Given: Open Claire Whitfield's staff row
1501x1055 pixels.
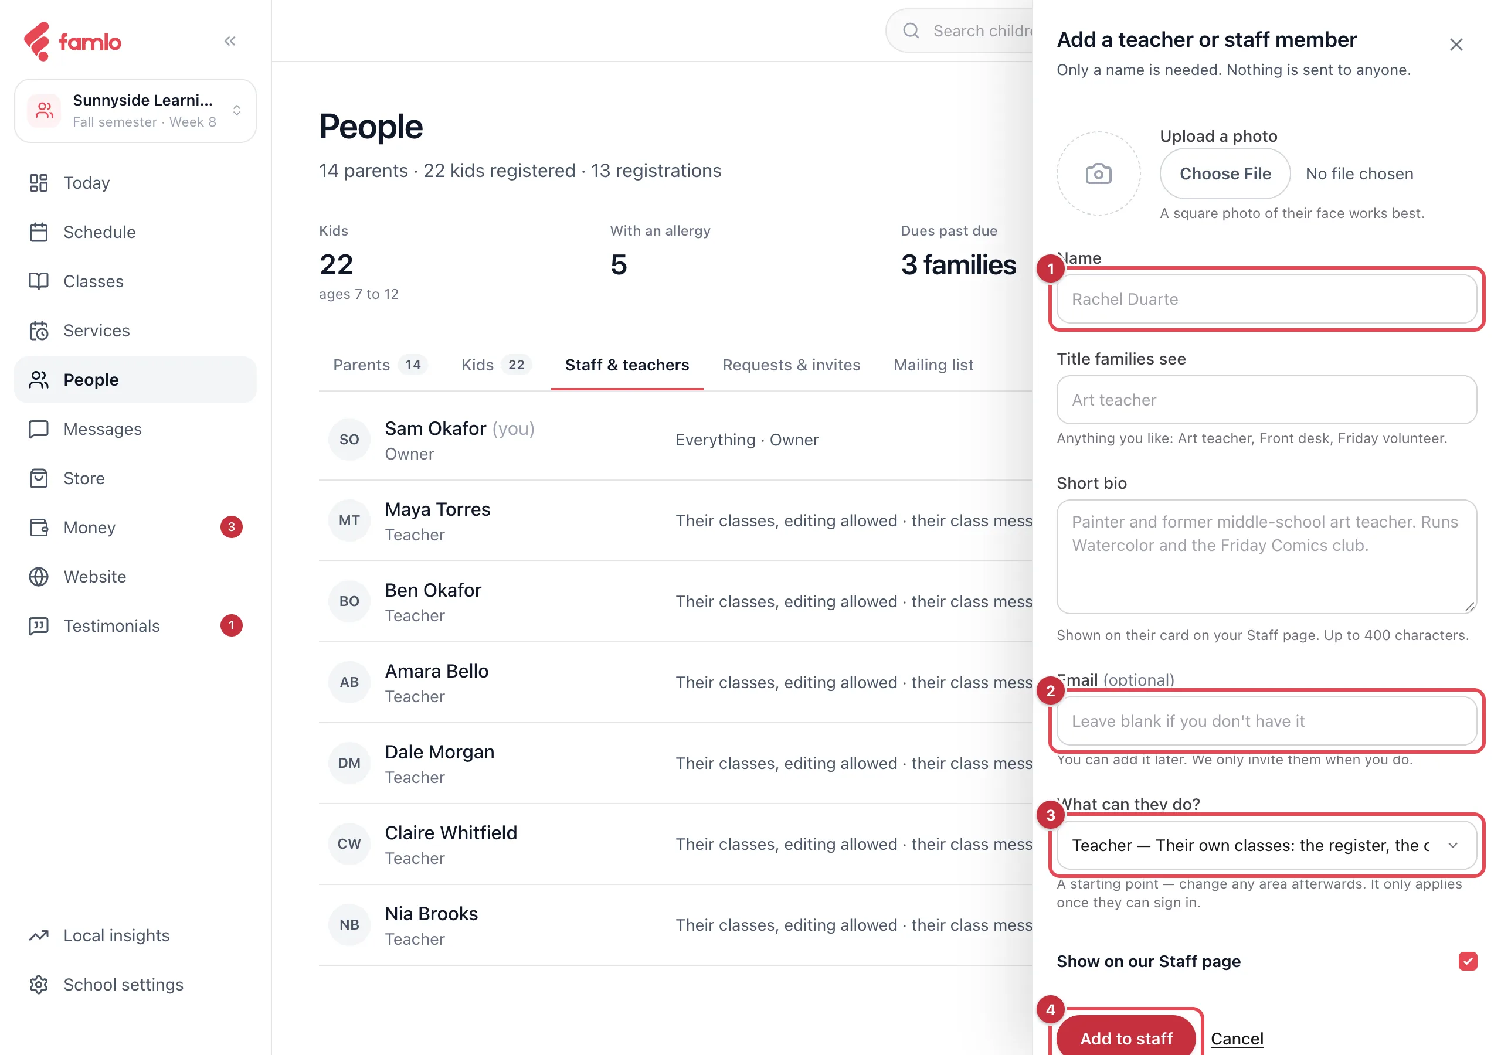Looking at the screenshot, I should tap(675, 844).
